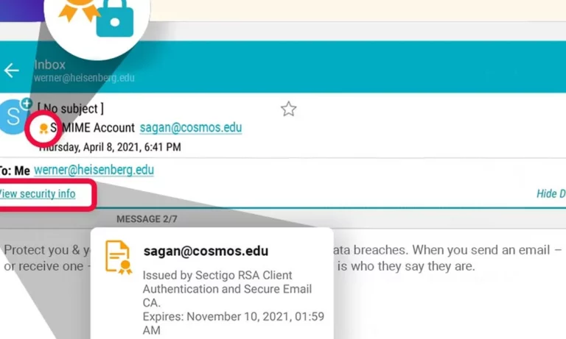Click sagan@cosmos.edu heading in certificate popup
Screen dimensions: 566x339
pyautogui.click(x=206, y=251)
